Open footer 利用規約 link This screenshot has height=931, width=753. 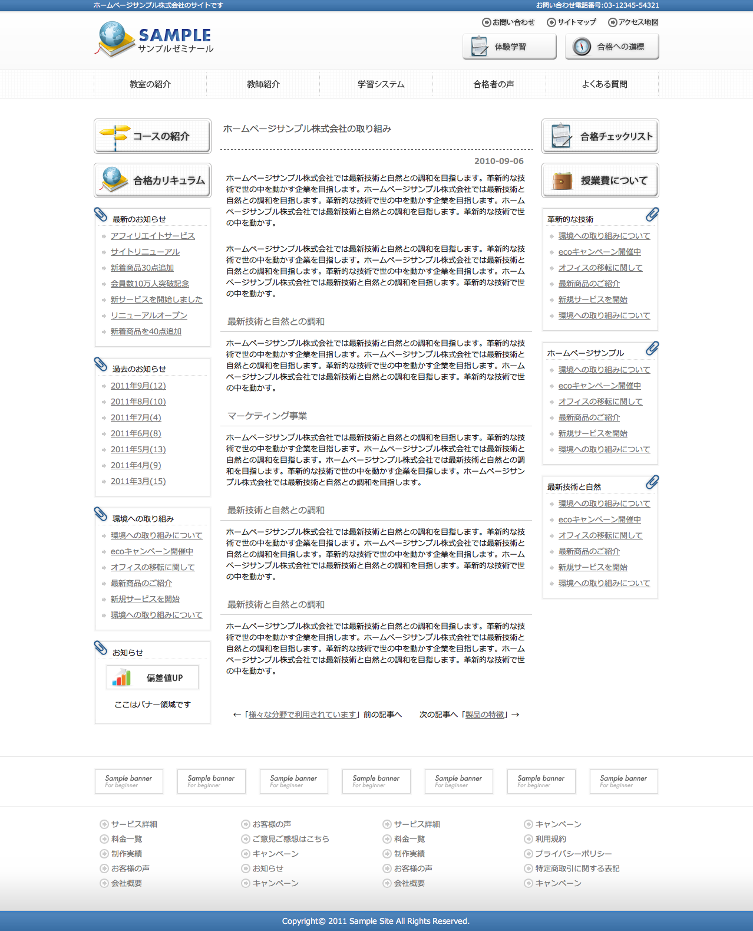pyautogui.click(x=550, y=839)
